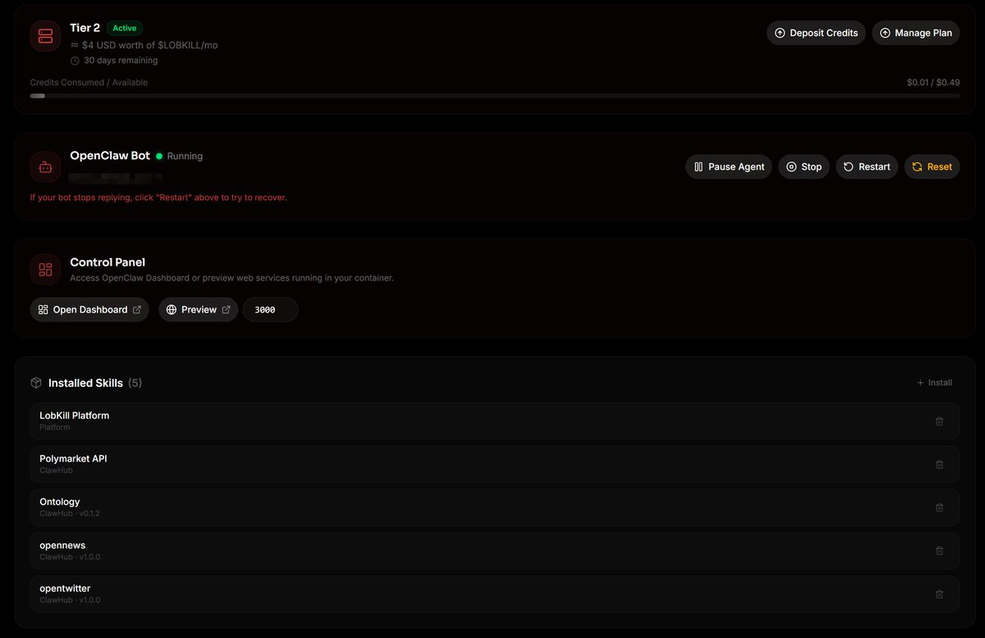Image resolution: width=985 pixels, height=638 pixels.
Task: Click the credits consumed progress bar
Action: (494, 96)
